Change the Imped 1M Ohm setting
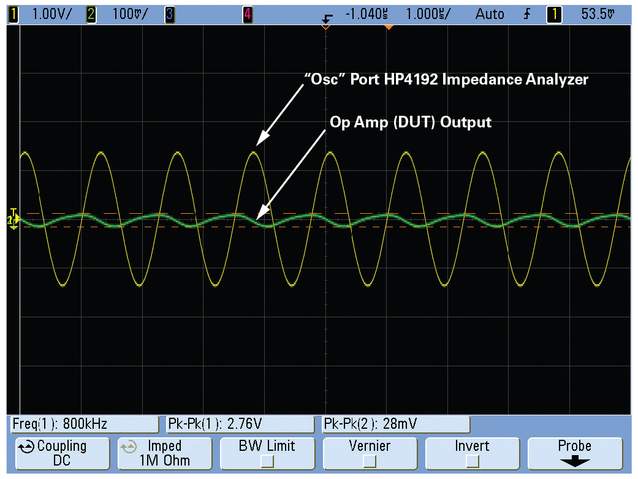Viewport: 638px width, 479px height. 165,453
